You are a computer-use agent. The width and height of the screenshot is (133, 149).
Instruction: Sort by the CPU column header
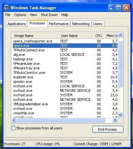click(98, 36)
